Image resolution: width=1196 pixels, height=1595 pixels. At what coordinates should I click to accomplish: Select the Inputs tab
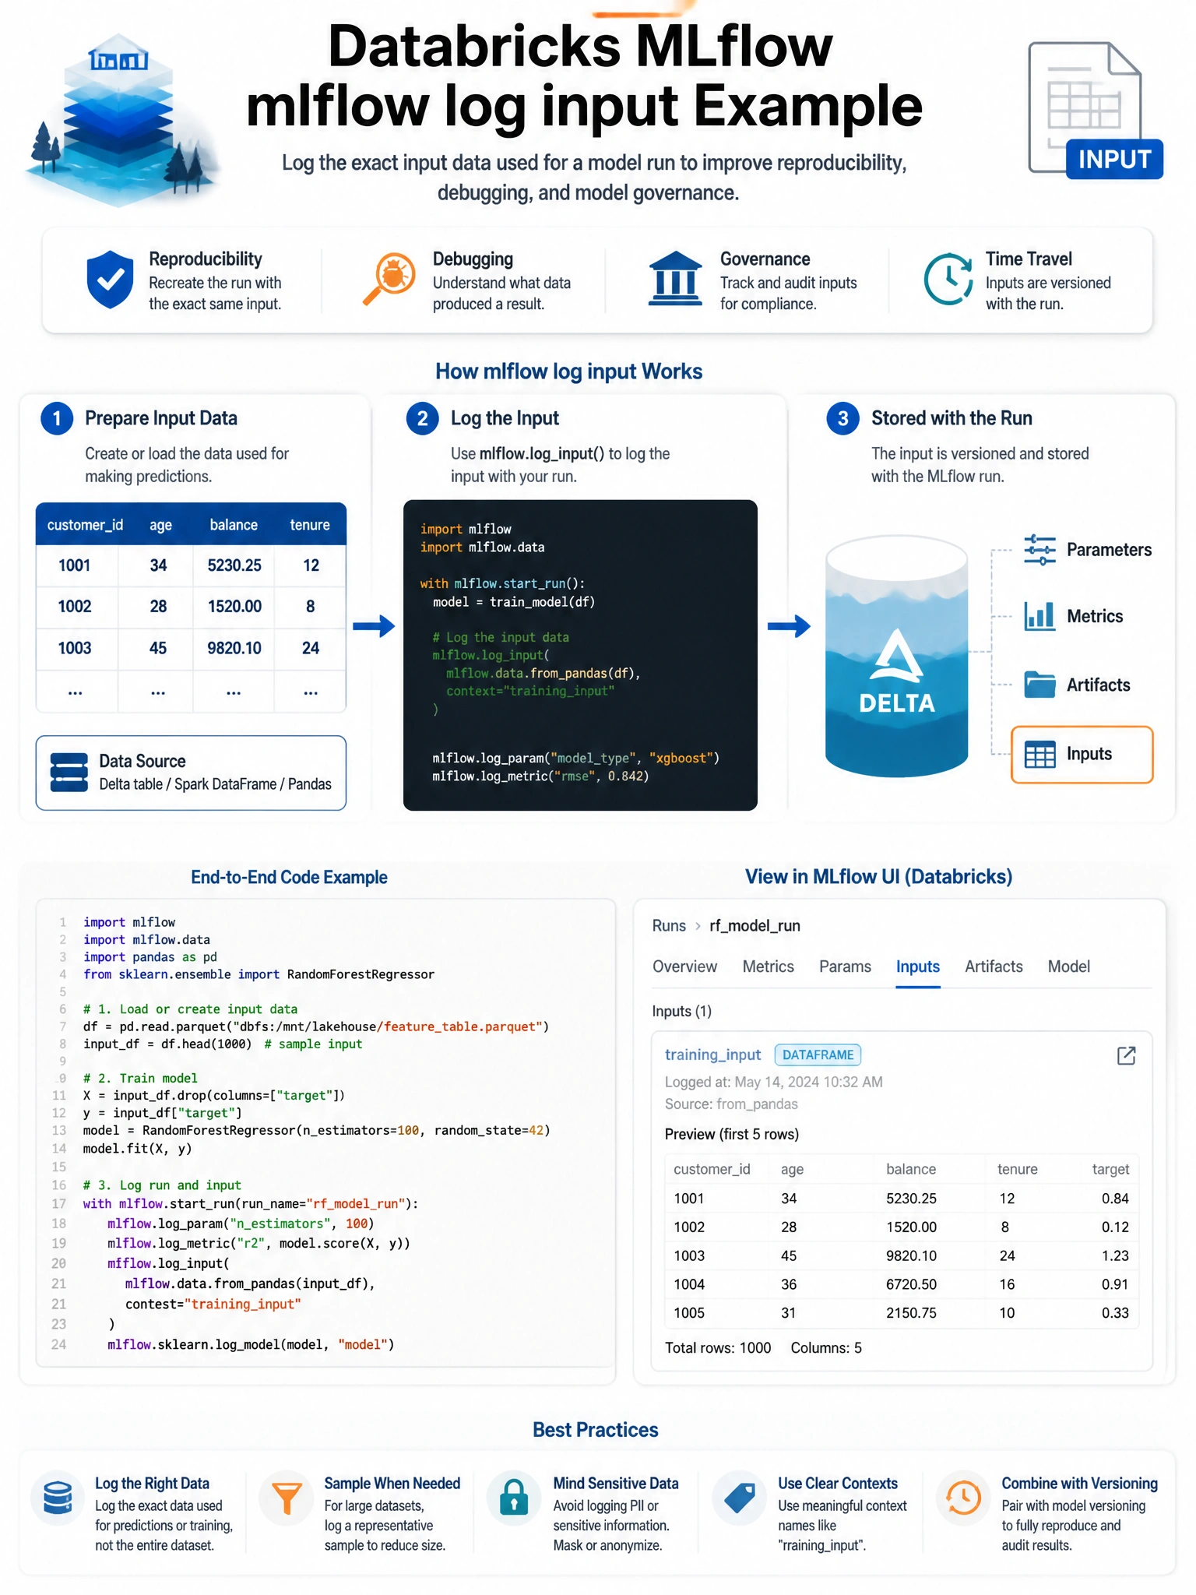pyautogui.click(x=918, y=967)
